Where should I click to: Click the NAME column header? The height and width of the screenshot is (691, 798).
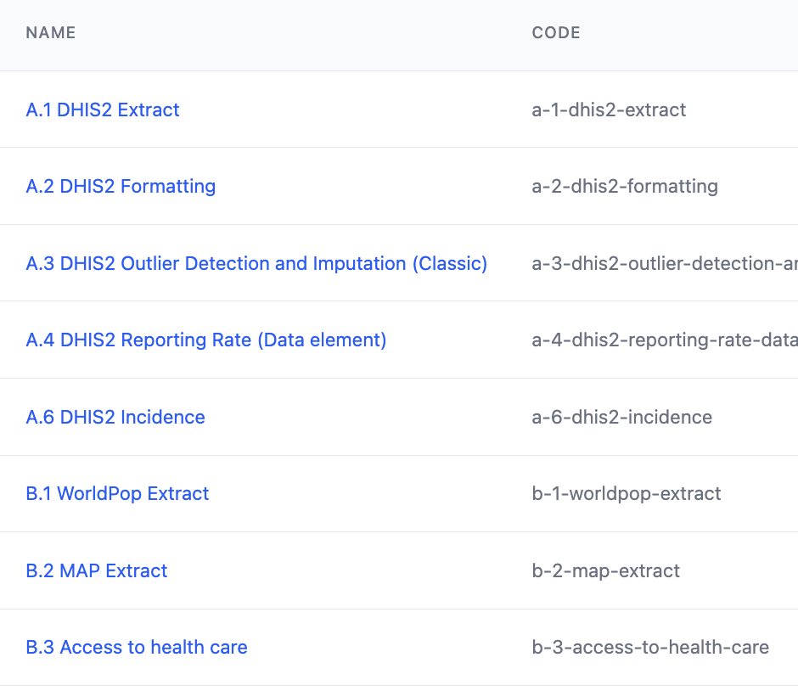coord(51,33)
